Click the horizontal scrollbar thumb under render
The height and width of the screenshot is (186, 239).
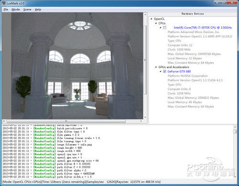coord(66,121)
